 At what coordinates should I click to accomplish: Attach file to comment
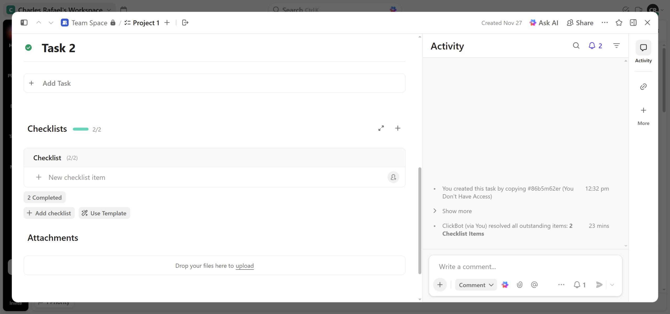(x=520, y=284)
